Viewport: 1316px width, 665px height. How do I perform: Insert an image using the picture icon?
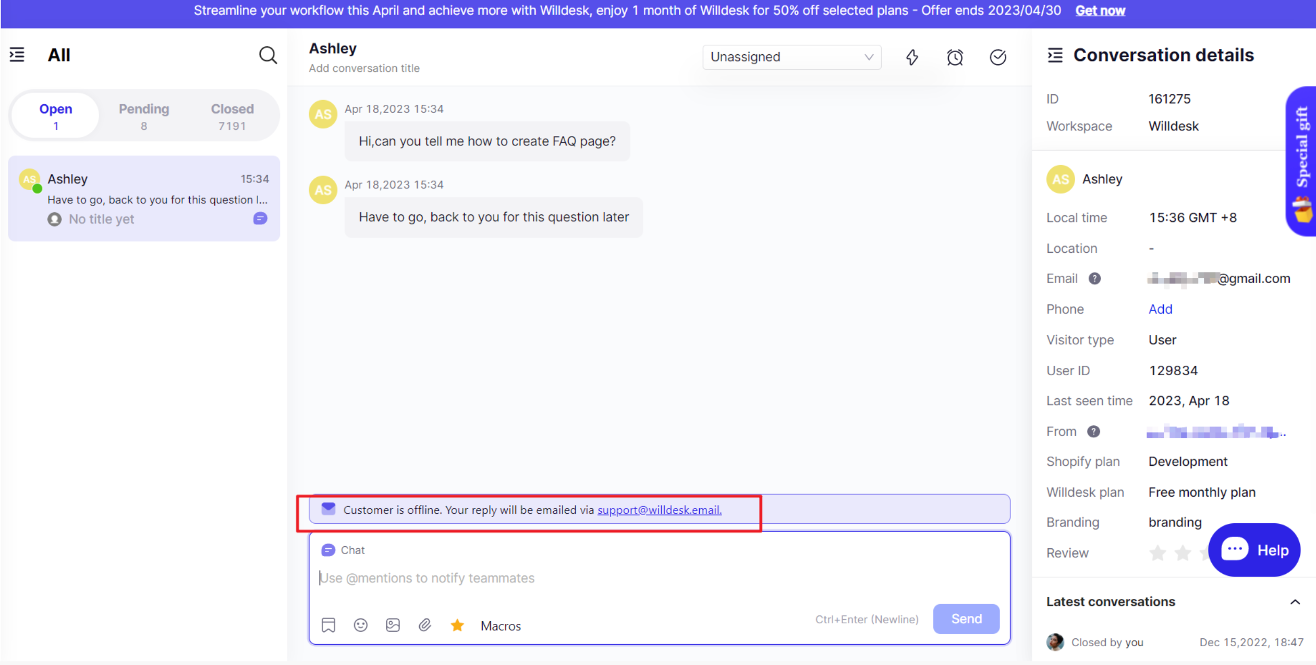[393, 625]
